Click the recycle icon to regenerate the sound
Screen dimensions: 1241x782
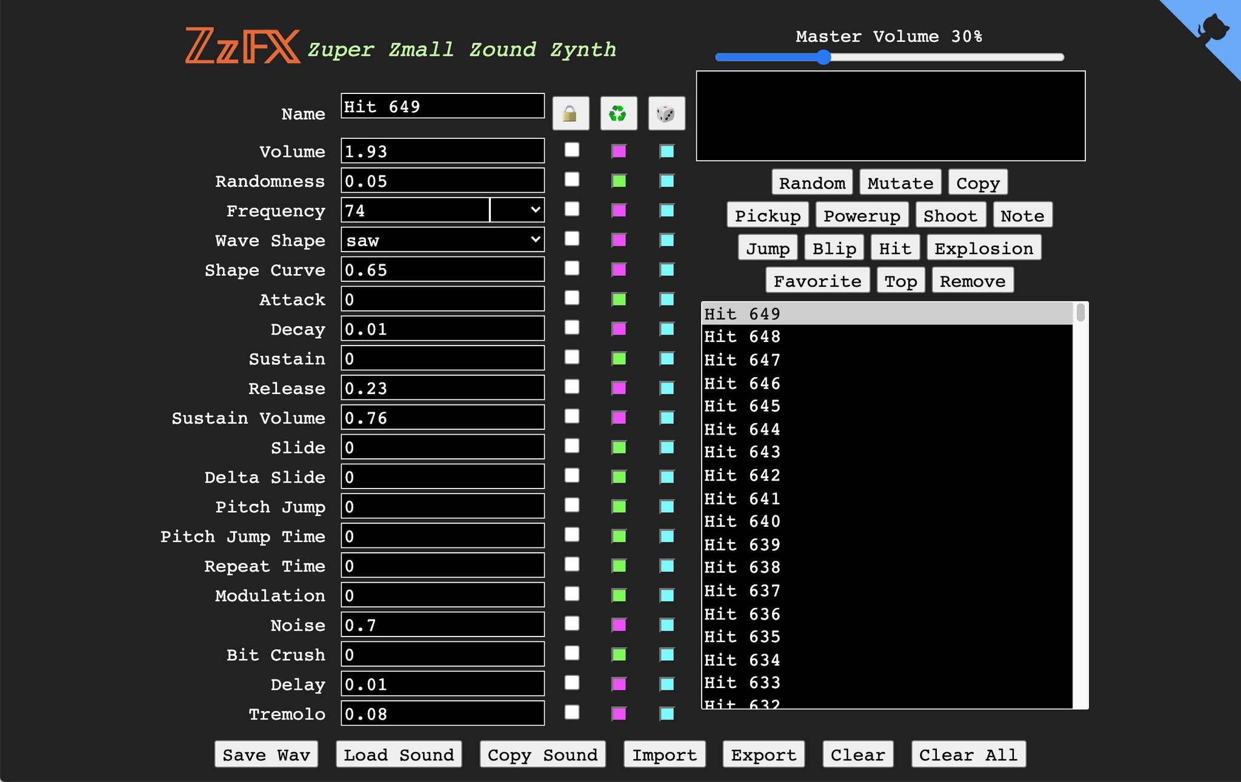[618, 113]
